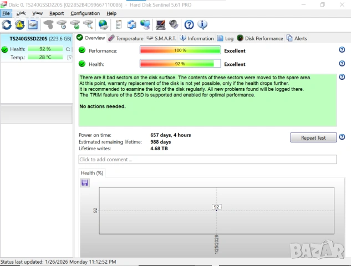Viewport: 351px width, 266px height.
Task: Open the Report menu
Action: 57,13
